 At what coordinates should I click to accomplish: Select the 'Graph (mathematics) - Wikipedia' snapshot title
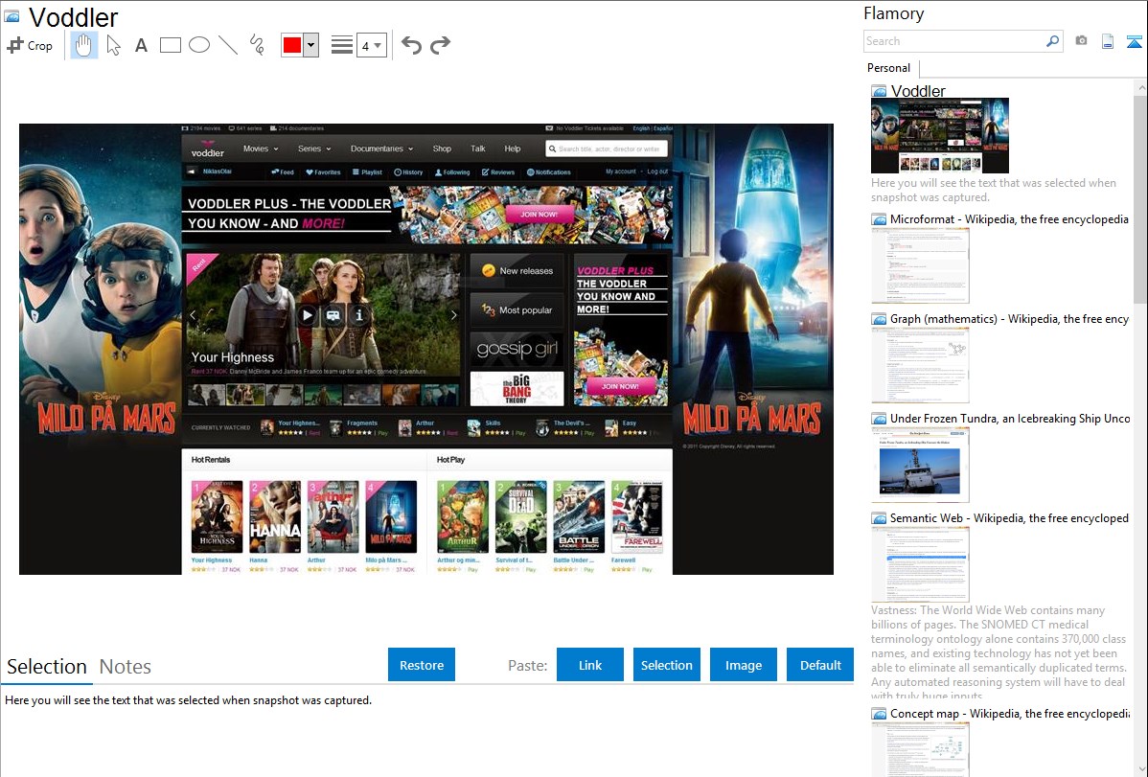1010,319
